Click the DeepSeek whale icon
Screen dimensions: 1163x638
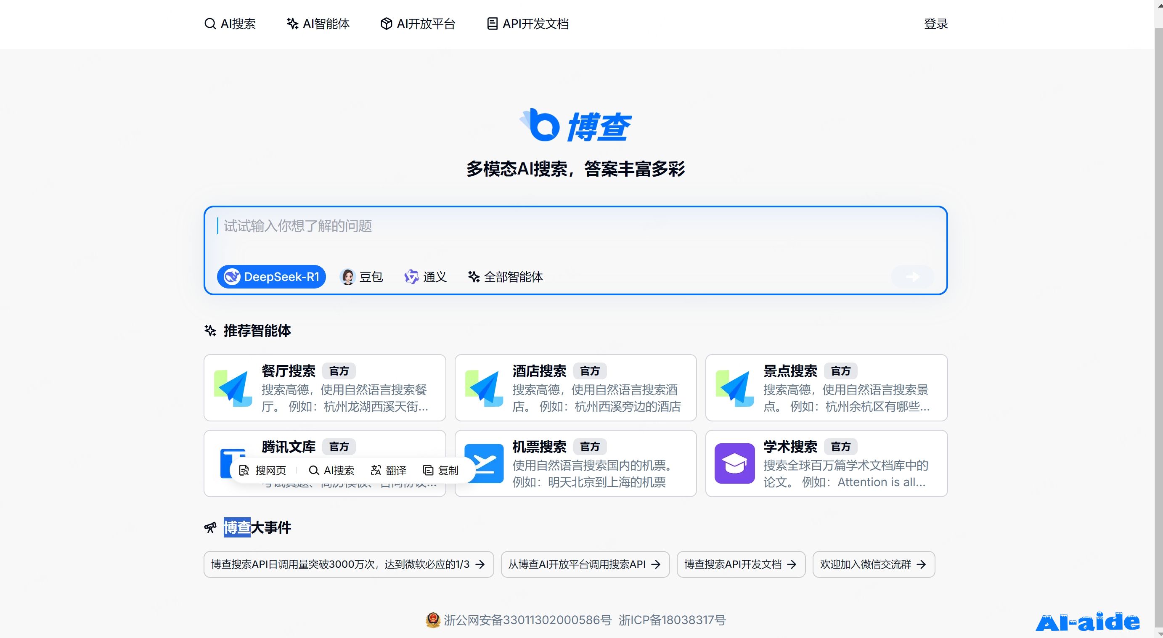pos(232,276)
